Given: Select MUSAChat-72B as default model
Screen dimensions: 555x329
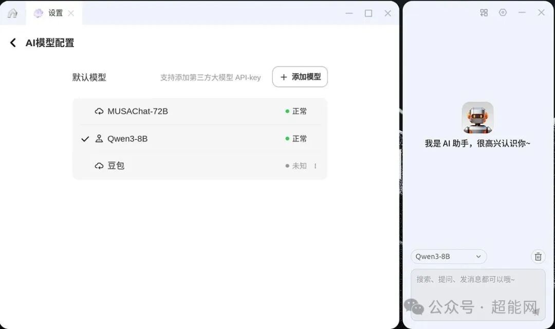Looking at the screenshot, I should click(138, 111).
